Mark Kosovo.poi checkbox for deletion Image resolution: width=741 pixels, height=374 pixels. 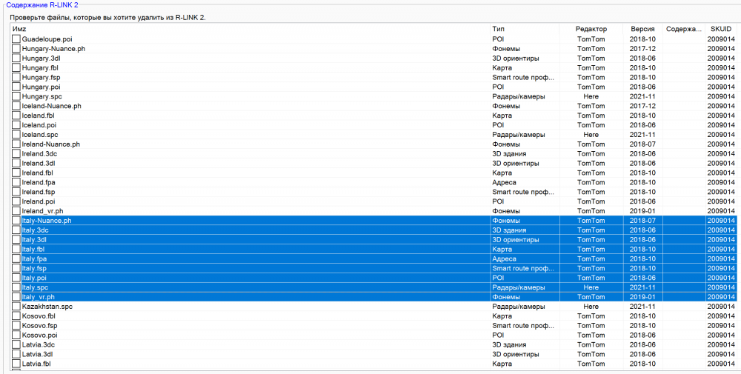[16, 335]
